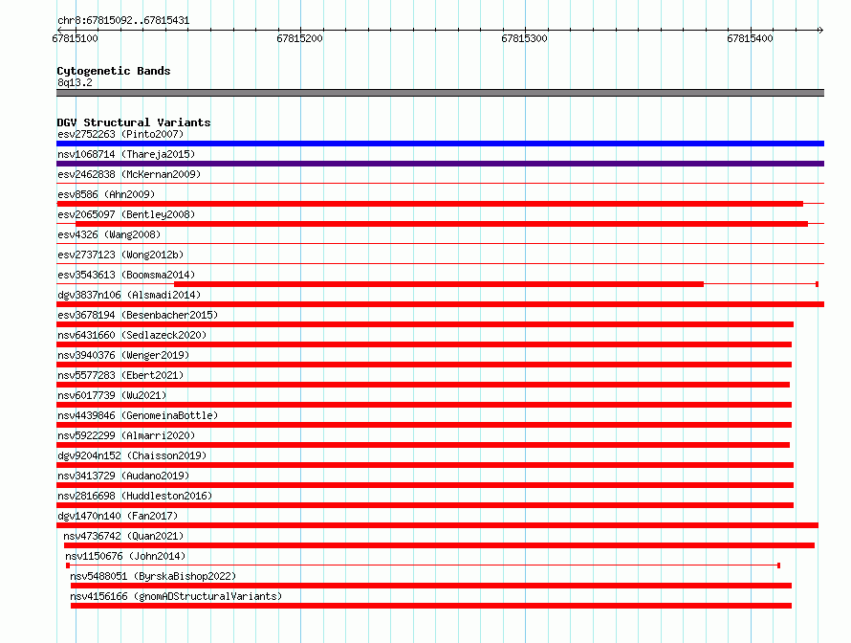Select the red esv8586 Ahn2009 bar

(x=430, y=204)
